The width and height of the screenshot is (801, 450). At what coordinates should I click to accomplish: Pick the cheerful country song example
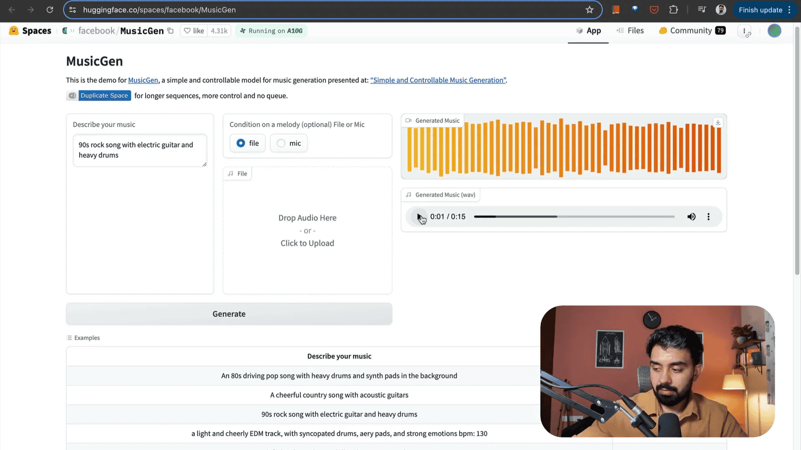pos(339,395)
